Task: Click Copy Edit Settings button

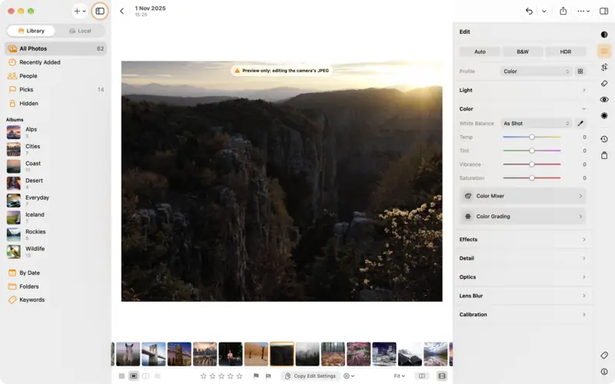Action: click(311, 376)
